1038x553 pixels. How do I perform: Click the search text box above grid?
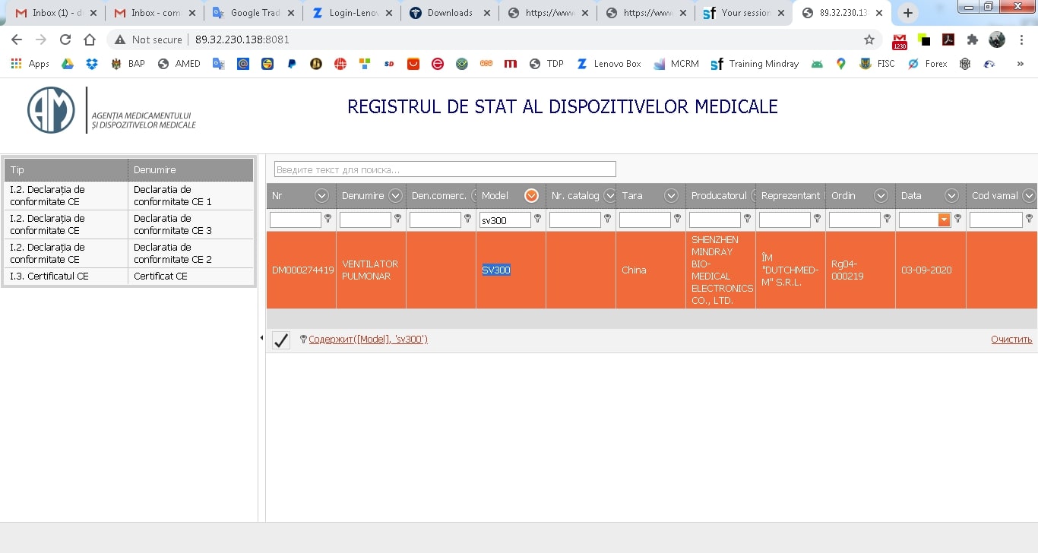445,169
